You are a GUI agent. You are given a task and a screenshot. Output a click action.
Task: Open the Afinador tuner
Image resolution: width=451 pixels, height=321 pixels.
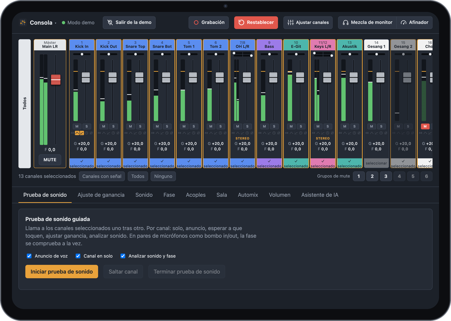click(x=415, y=23)
